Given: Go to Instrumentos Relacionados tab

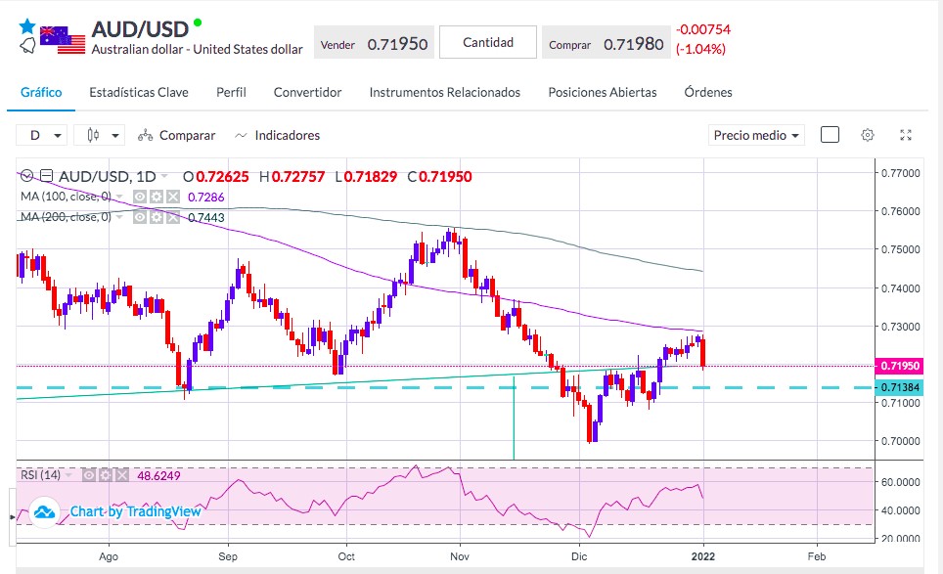Looking at the screenshot, I should click(444, 93).
